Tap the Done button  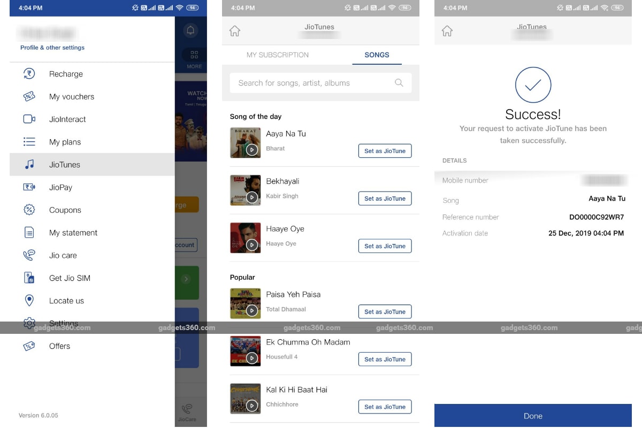(533, 416)
